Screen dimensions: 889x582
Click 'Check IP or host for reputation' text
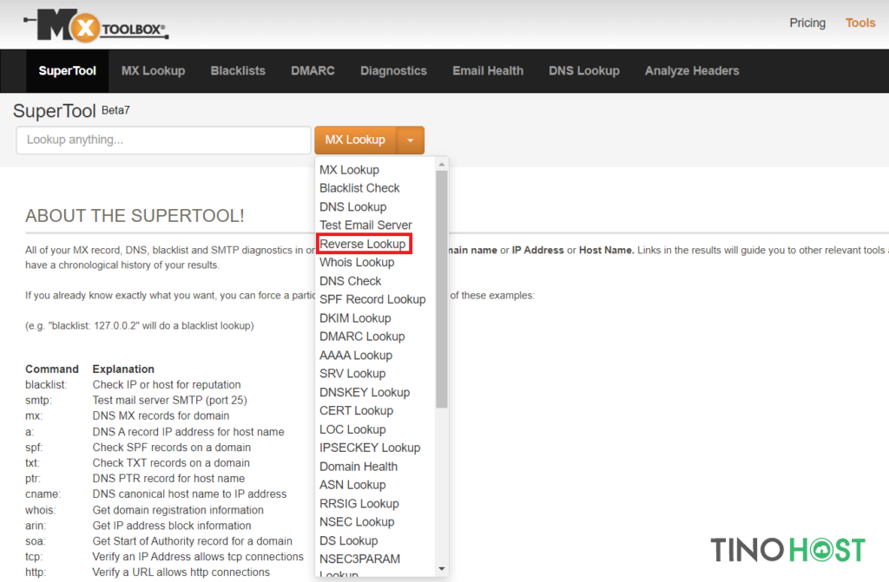coord(167,385)
